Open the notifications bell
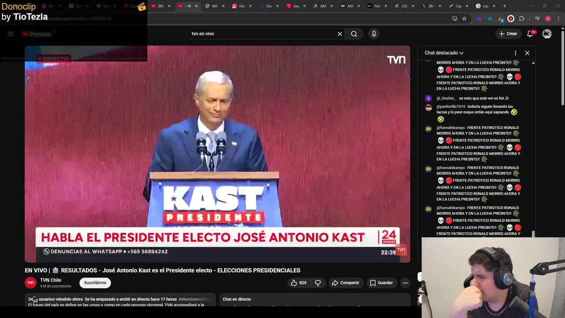The image size is (565, 318). click(x=531, y=34)
